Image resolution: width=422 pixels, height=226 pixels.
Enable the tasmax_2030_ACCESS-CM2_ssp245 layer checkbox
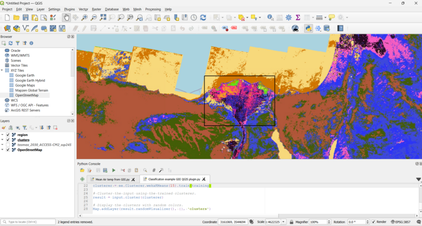click(8, 145)
